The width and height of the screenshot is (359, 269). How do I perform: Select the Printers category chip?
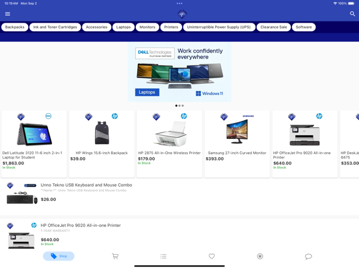171,27
